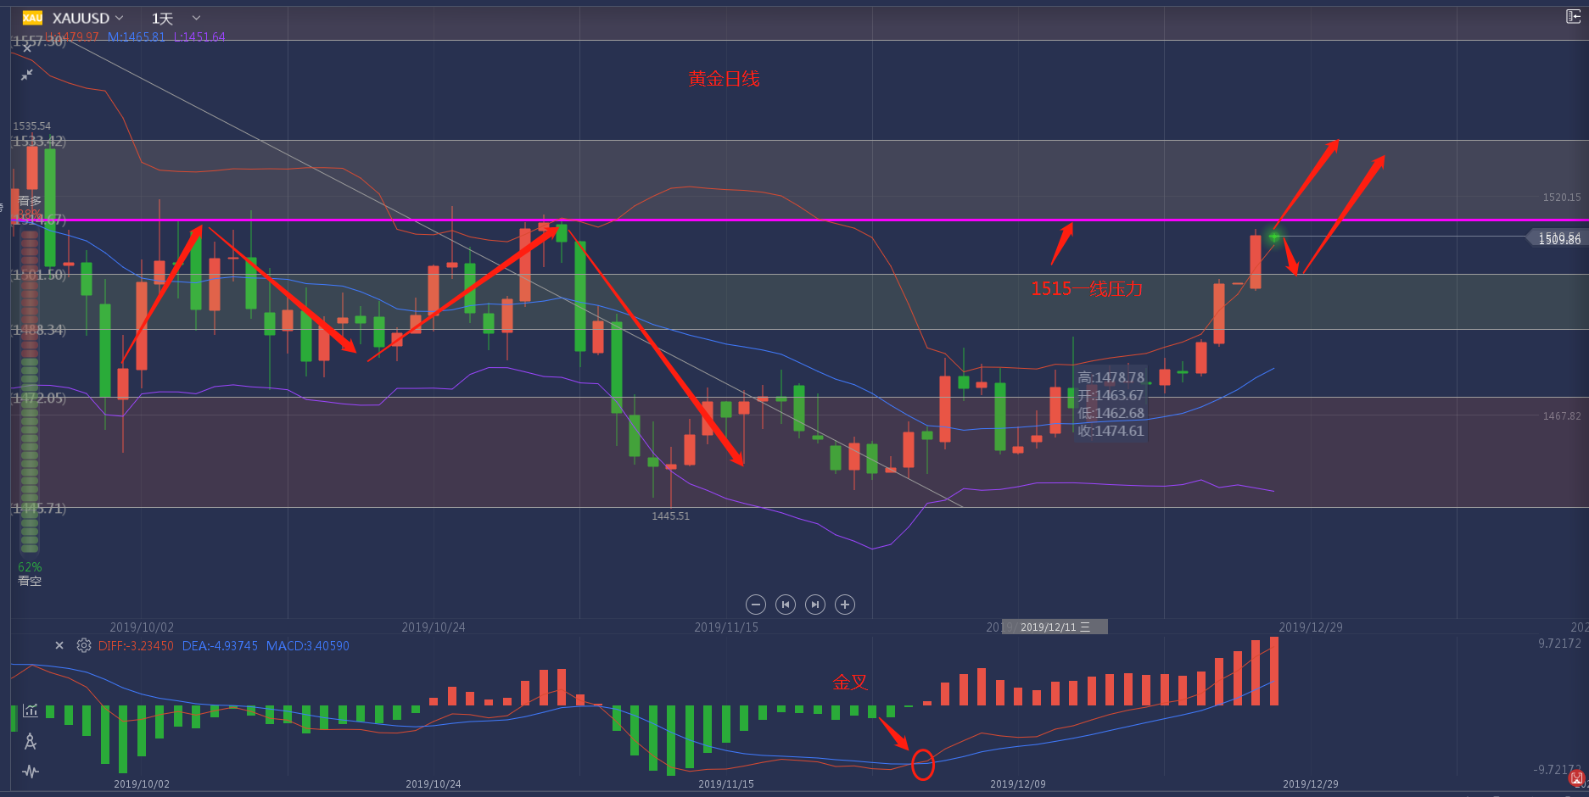Image resolution: width=1589 pixels, height=797 pixels.
Task: Zoom out the chart with minus button
Action: (756, 605)
